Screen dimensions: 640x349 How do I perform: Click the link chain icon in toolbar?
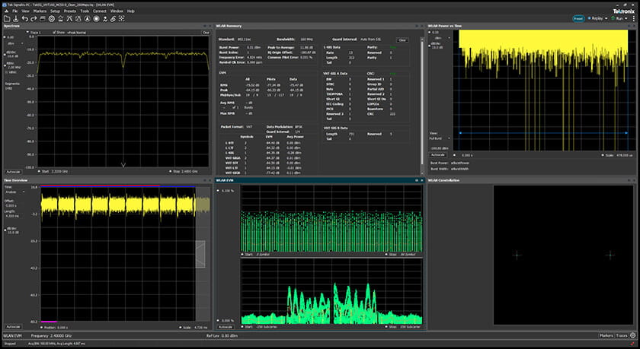pos(113,18)
